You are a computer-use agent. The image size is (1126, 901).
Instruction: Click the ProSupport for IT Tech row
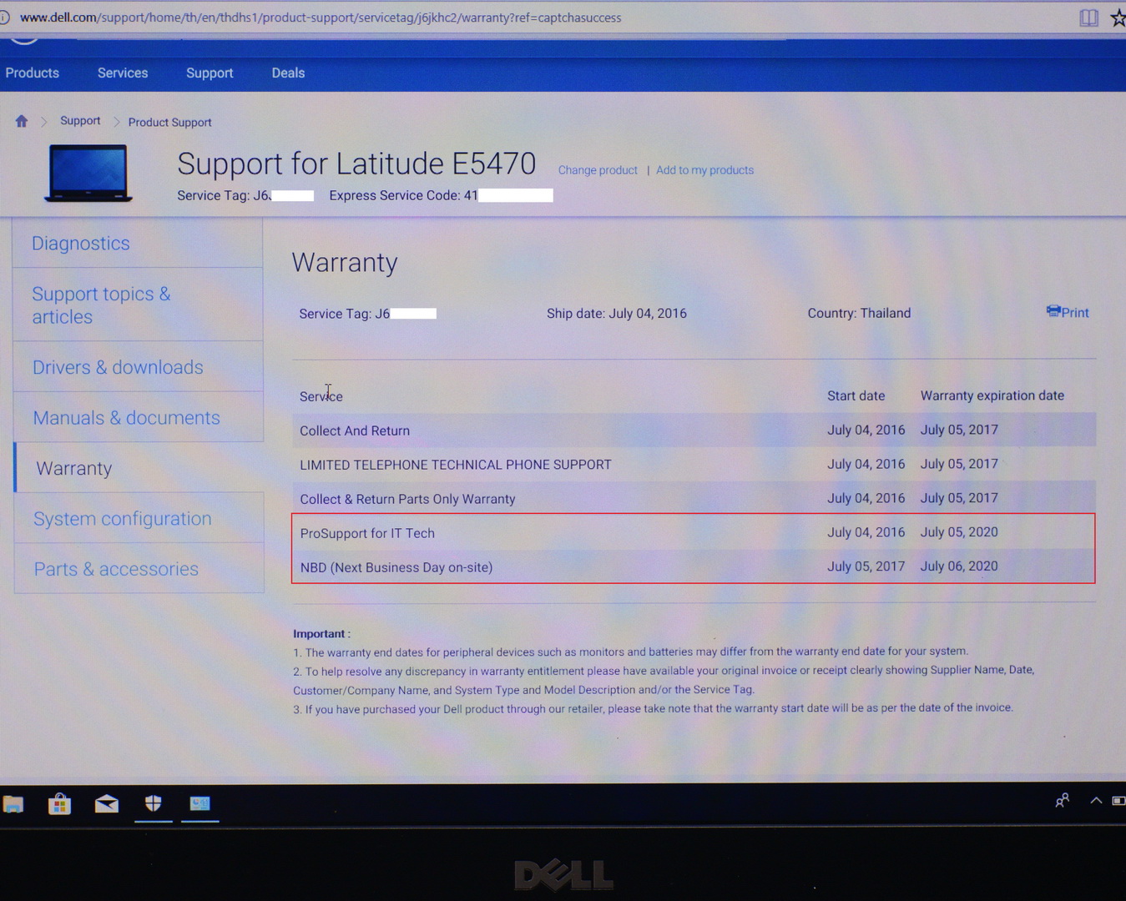click(x=694, y=532)
